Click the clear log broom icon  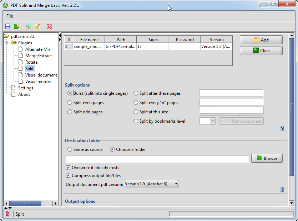[37, 26]
